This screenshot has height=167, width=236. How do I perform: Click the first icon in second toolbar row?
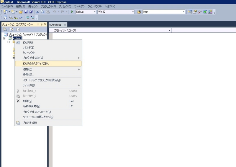point(5,18)
